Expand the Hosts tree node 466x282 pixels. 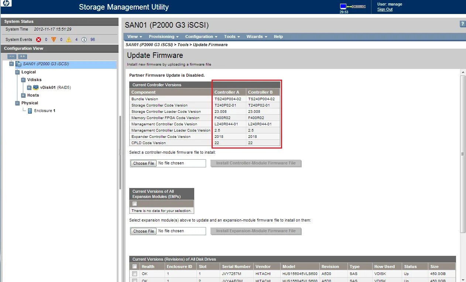point(23,95)
